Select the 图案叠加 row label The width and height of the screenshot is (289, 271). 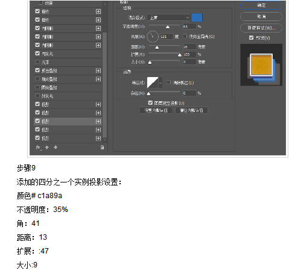tap(49, 87)
